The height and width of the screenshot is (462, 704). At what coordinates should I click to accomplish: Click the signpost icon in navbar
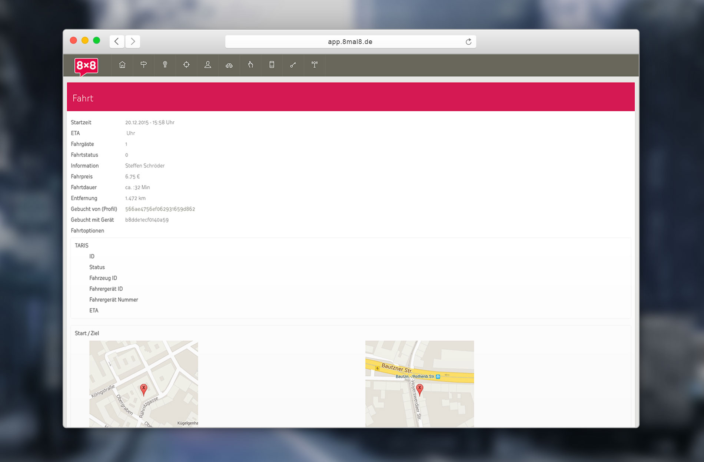144,65
